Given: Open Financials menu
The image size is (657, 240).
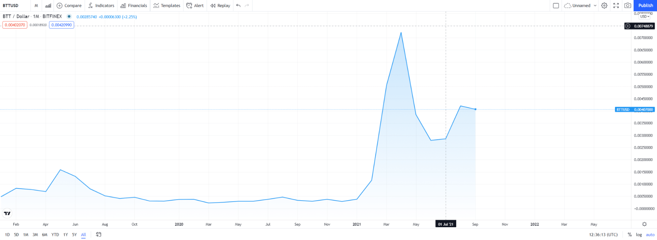Looking at the screenshot, I should coord(134,6).
